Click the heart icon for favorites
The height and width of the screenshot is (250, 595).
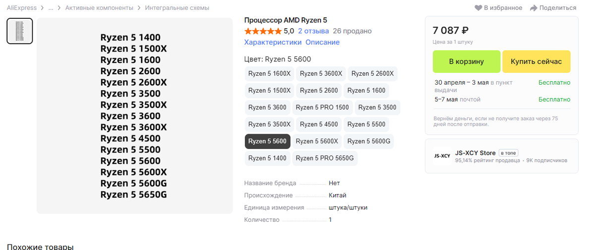(478, 8)
